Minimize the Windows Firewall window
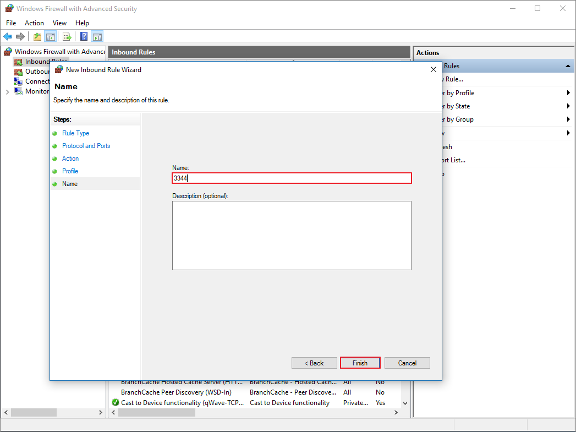Viewport: 576px width, 432px height. 513,8
